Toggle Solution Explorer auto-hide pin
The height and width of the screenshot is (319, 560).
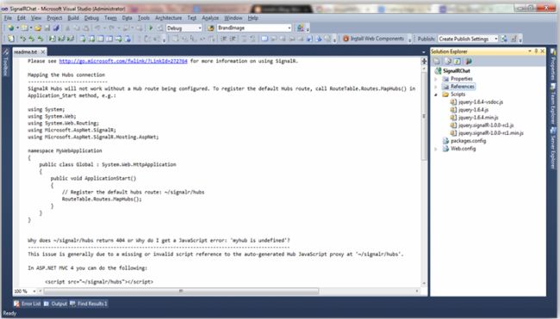point(536,52)
